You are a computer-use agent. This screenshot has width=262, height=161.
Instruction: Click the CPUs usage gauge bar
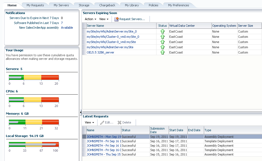(34, 100)
